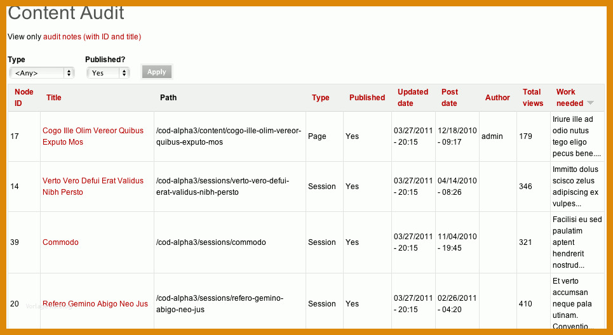Screen dimensions: 613x335
Task: Sort by Type column header
Action: (x=321, y=98)
